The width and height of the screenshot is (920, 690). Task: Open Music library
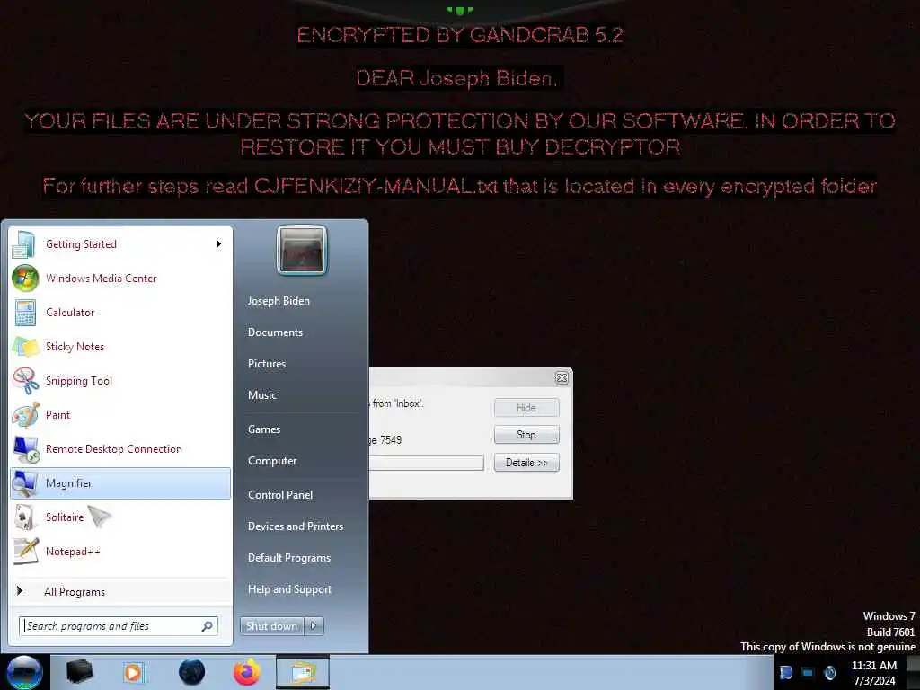[262, 395]
